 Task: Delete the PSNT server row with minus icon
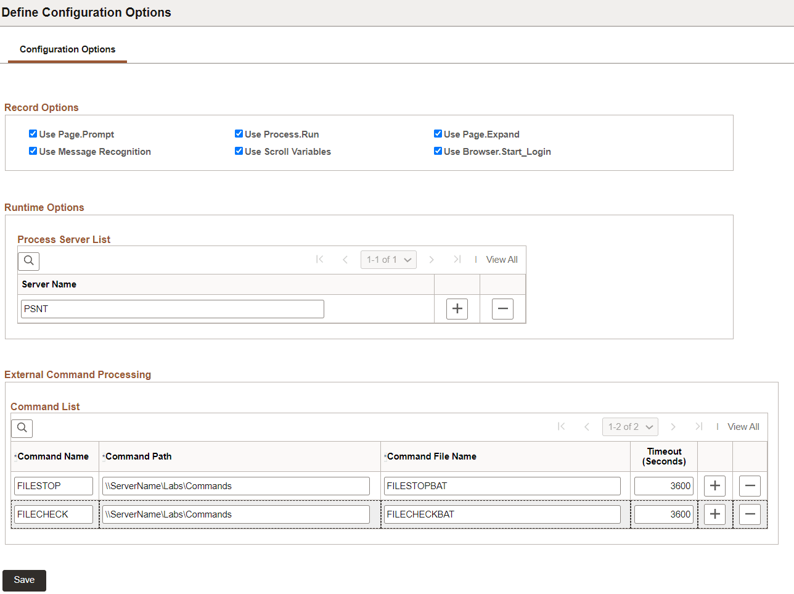coord(502,308)
